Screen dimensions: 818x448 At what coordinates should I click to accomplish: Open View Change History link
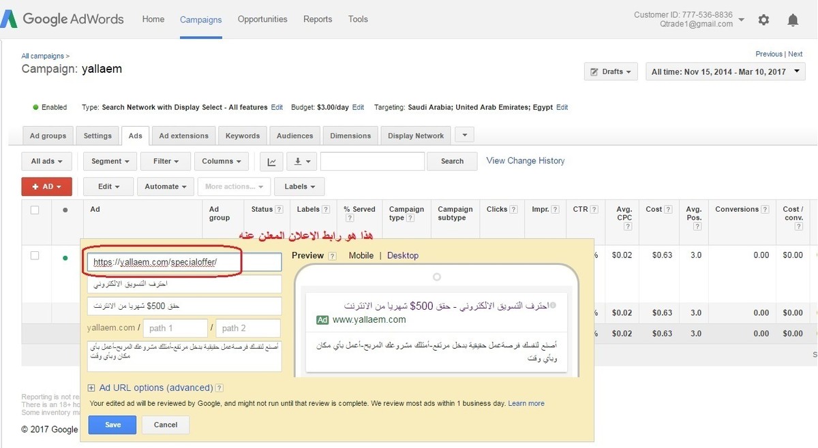[525, 161]
